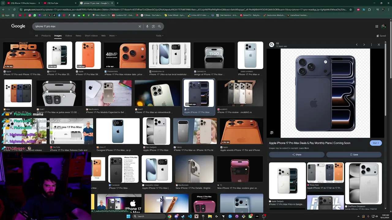Screen dimensions: 392x220
Task: Expand the More search filters menu
Action: 113,36
